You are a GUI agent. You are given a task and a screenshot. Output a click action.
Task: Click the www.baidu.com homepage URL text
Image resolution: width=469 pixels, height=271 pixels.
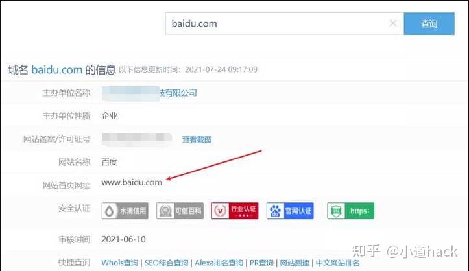point(132,183)
